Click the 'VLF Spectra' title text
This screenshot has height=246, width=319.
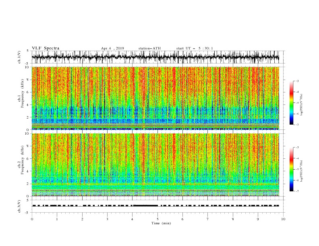pos(46,48)
